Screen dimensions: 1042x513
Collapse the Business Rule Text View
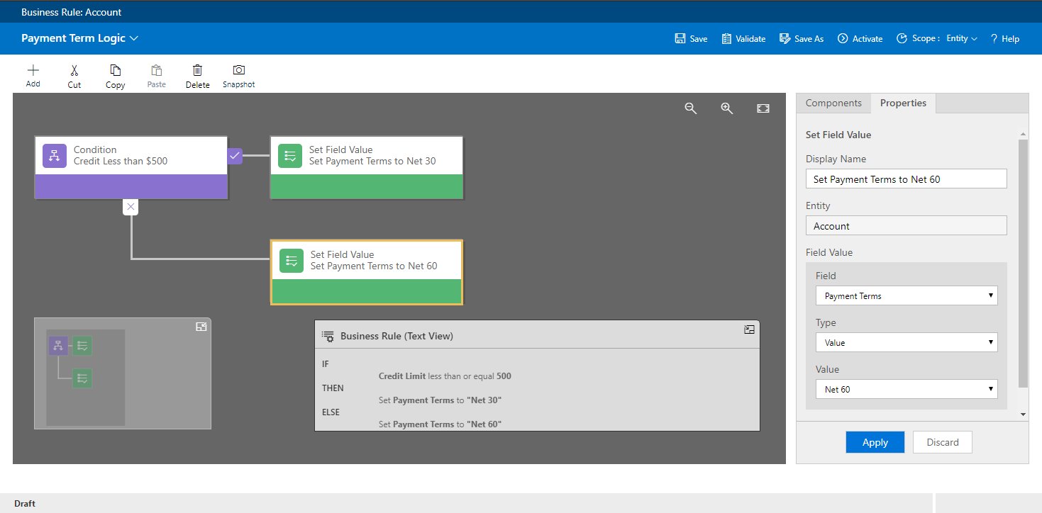tap(749, 329)
